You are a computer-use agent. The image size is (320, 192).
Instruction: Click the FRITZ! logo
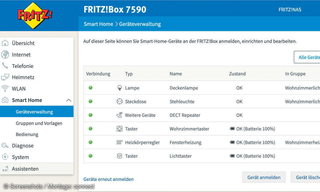coord(35,15)
